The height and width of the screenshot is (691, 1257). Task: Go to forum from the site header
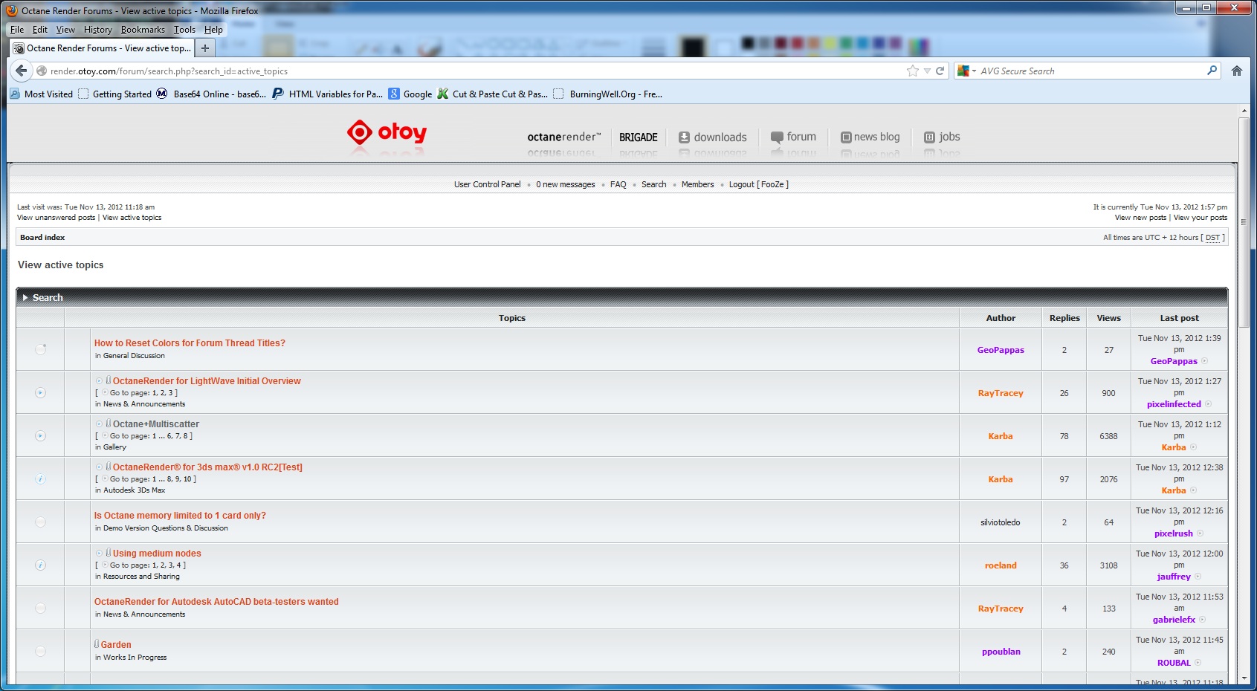pyautogui.click(x=793, y=137)
